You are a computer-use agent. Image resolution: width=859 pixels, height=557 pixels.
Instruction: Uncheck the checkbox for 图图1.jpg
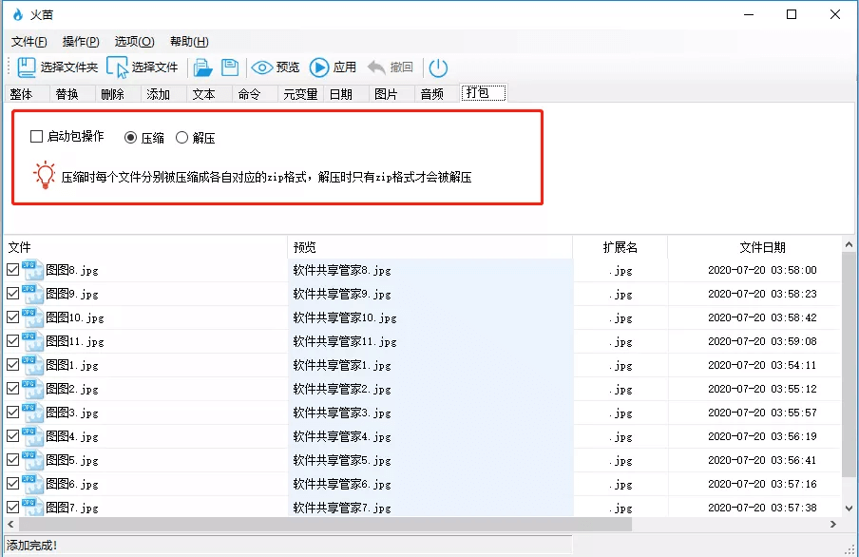[x=13, y=365]
